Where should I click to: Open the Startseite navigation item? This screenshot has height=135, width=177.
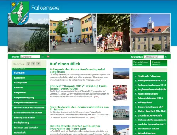pyautogui.click(x=29, y=73)
